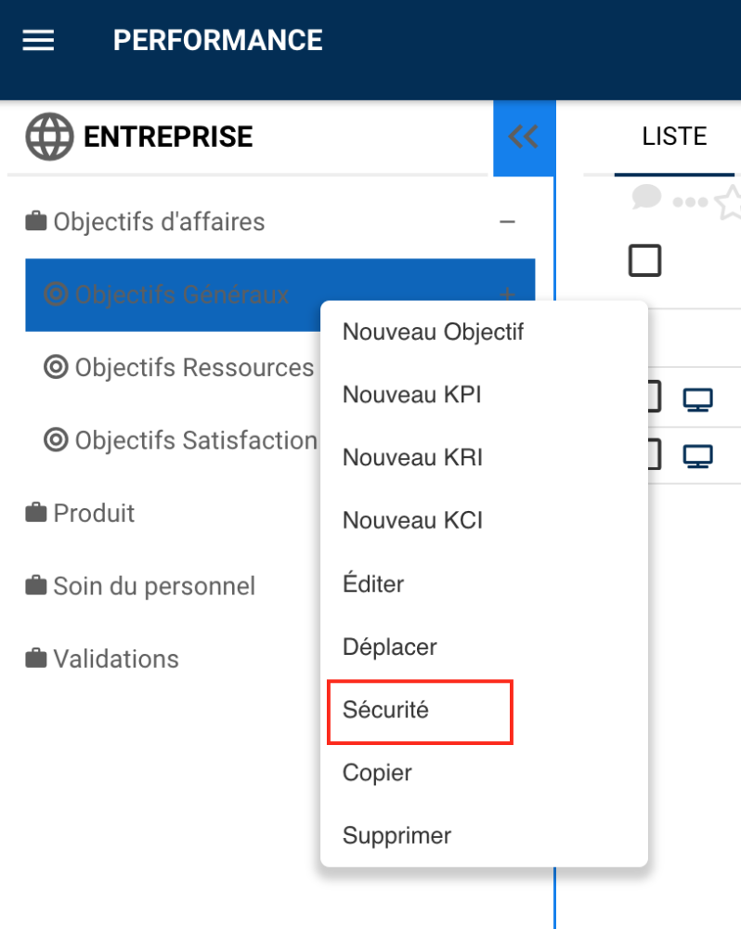Switch to the LISTE tab

click(x=674, y=137)
